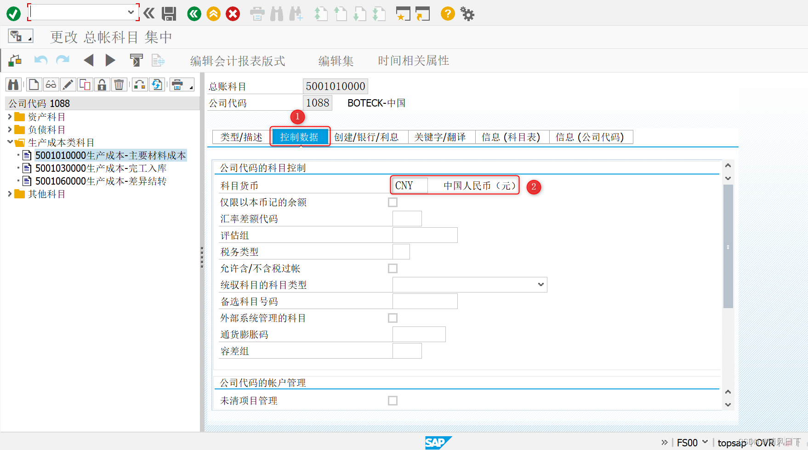Select the find binoculars icon in account panel

(13, 84)
